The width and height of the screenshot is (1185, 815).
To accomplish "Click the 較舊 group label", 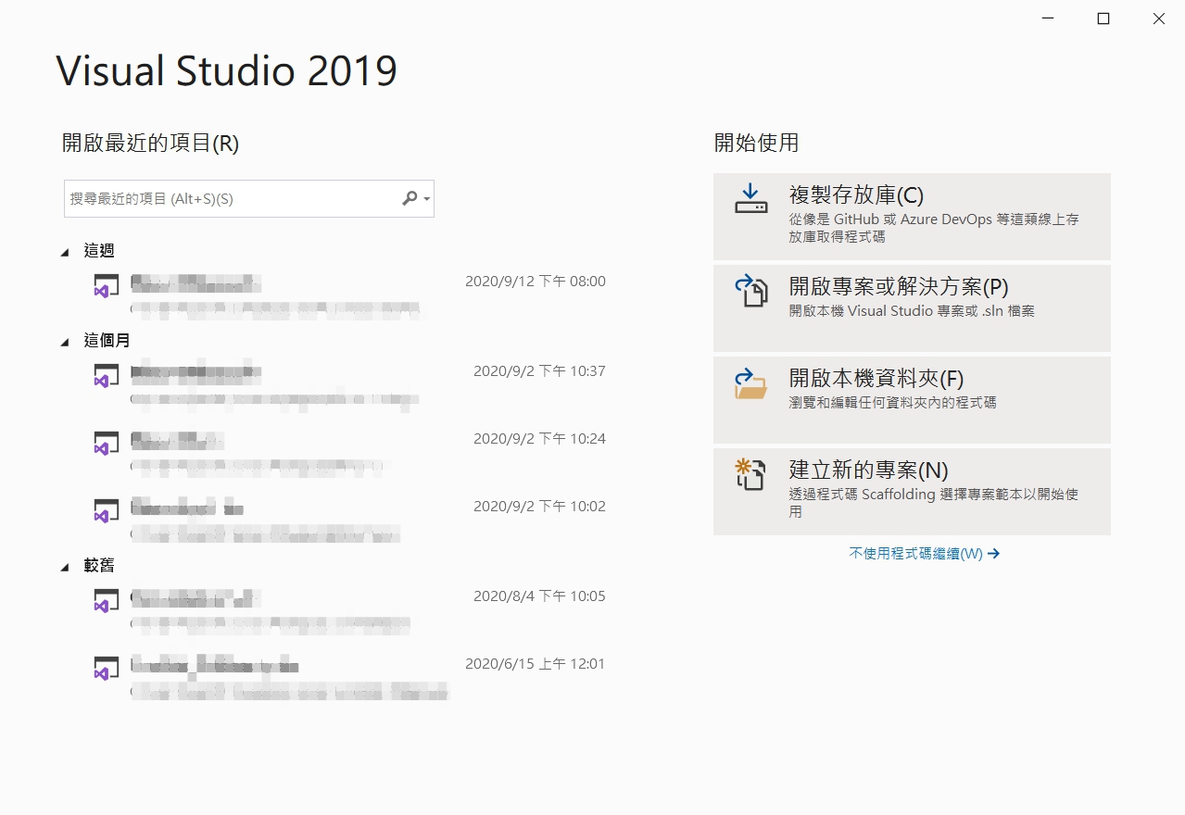I will pyautogui.click(x=99, y=566).
